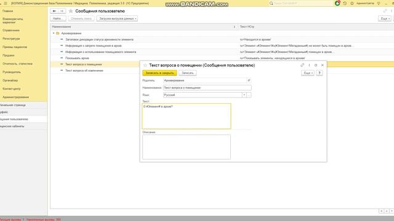
Task: Get link icon of main list window
Action: (x=385, y=11)
